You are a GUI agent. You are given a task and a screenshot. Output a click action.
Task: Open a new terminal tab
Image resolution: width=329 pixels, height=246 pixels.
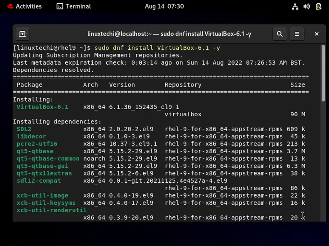(23, 34)
